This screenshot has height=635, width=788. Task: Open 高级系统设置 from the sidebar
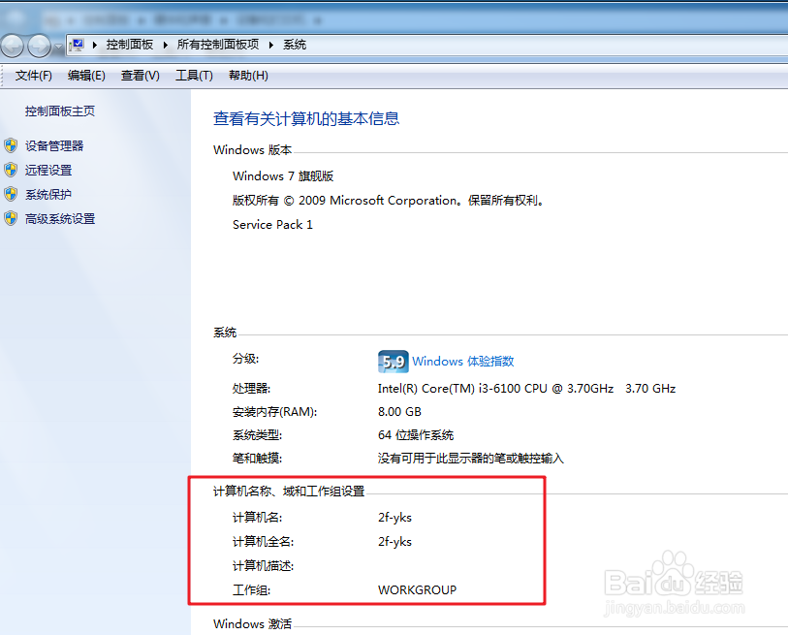60,219
